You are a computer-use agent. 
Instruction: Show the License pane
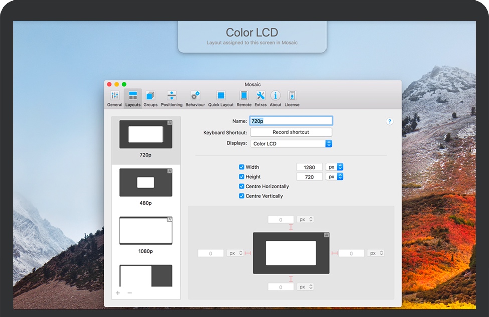click(292, 98)
